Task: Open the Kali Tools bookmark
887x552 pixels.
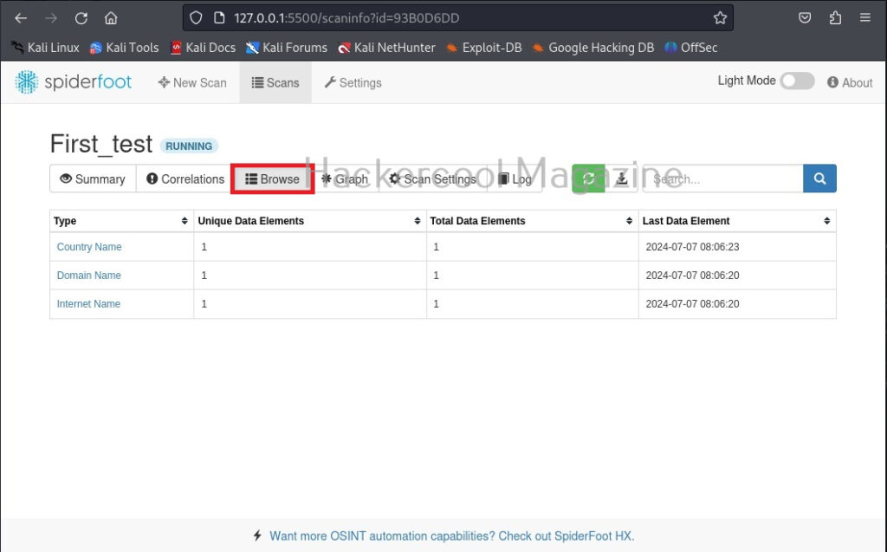Action: point(125,48)
